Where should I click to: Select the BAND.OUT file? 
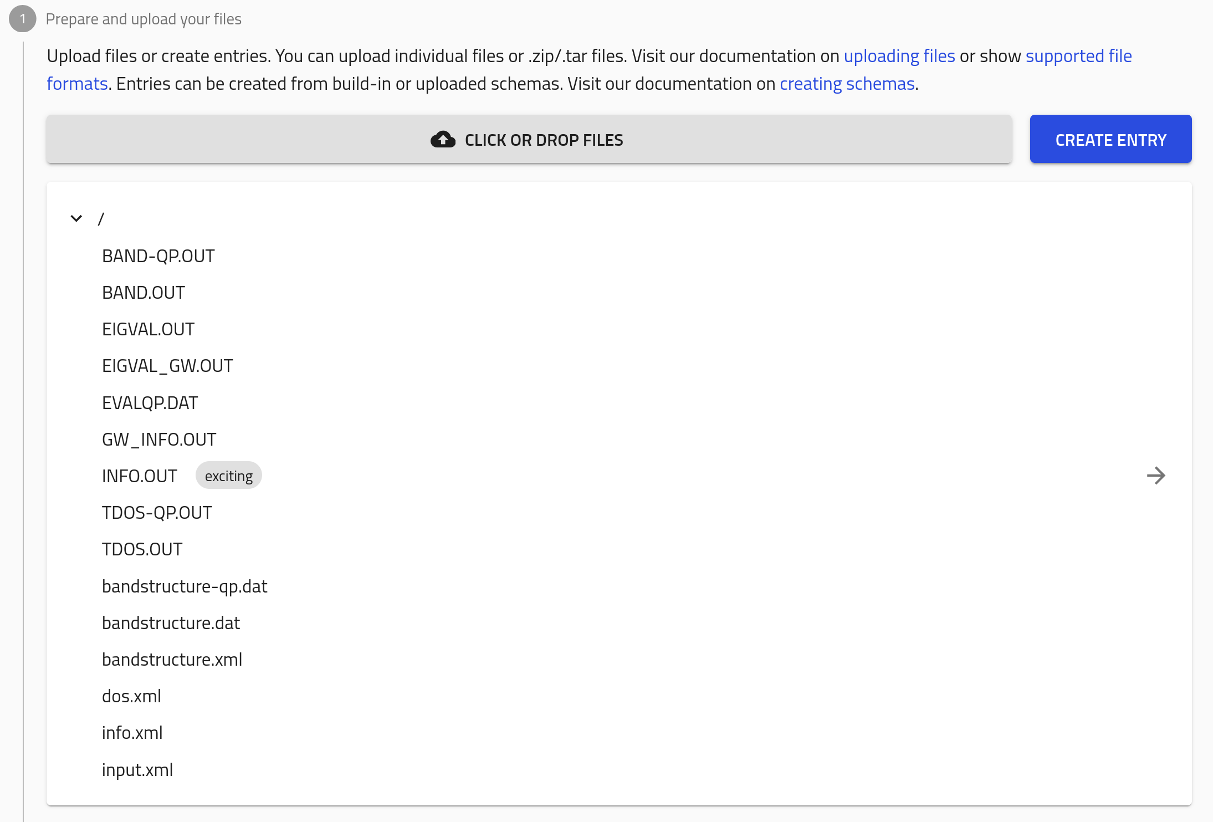point(143,293)
